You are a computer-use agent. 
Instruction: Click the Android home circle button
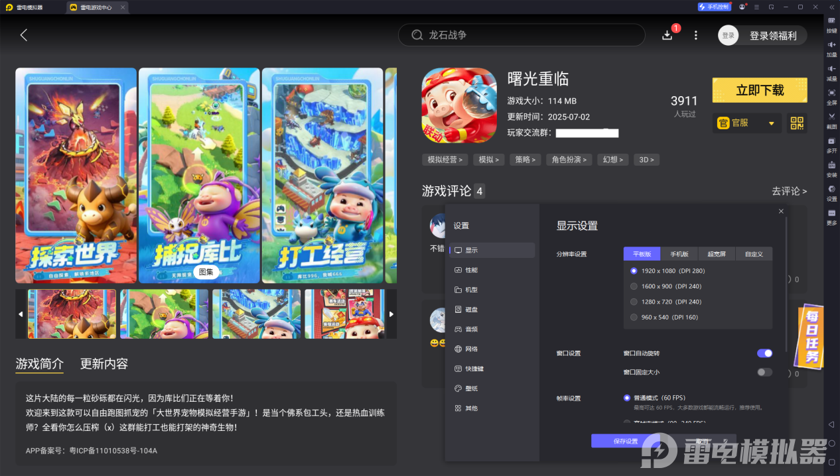click(831, 443)
